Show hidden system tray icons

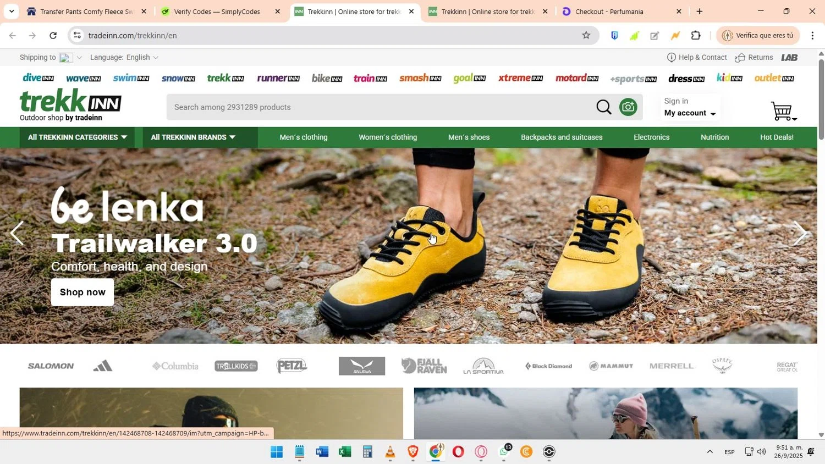click(x=710, y=452)
